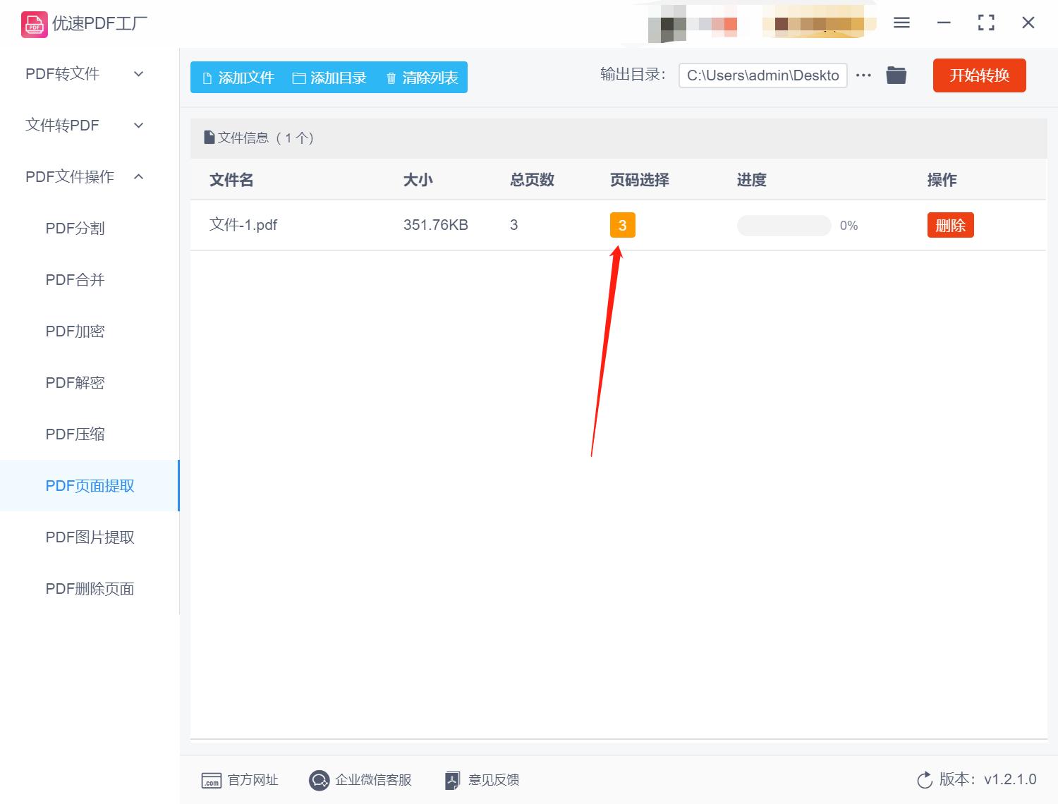Viewport: 1058px width, 804px height.
Task: Click the 添加文件 file icon to add a PDF
Action: coord(208,78)
